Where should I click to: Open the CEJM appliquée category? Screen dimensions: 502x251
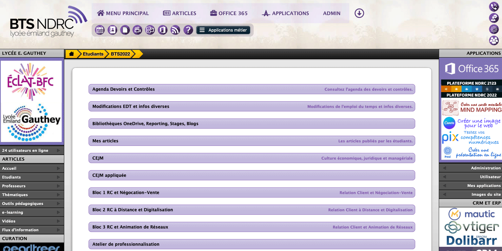252,175
